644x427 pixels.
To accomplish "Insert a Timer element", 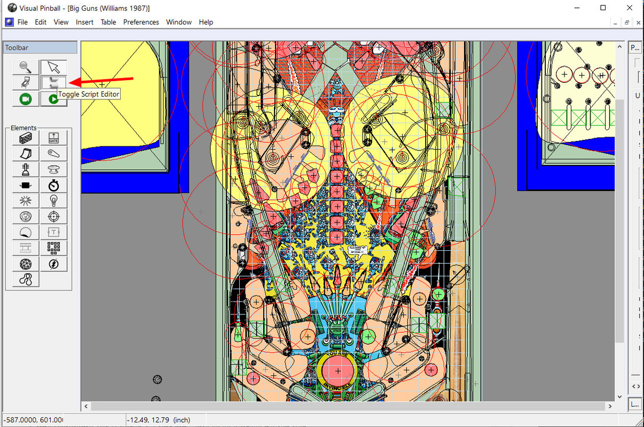I will [54, 185].
